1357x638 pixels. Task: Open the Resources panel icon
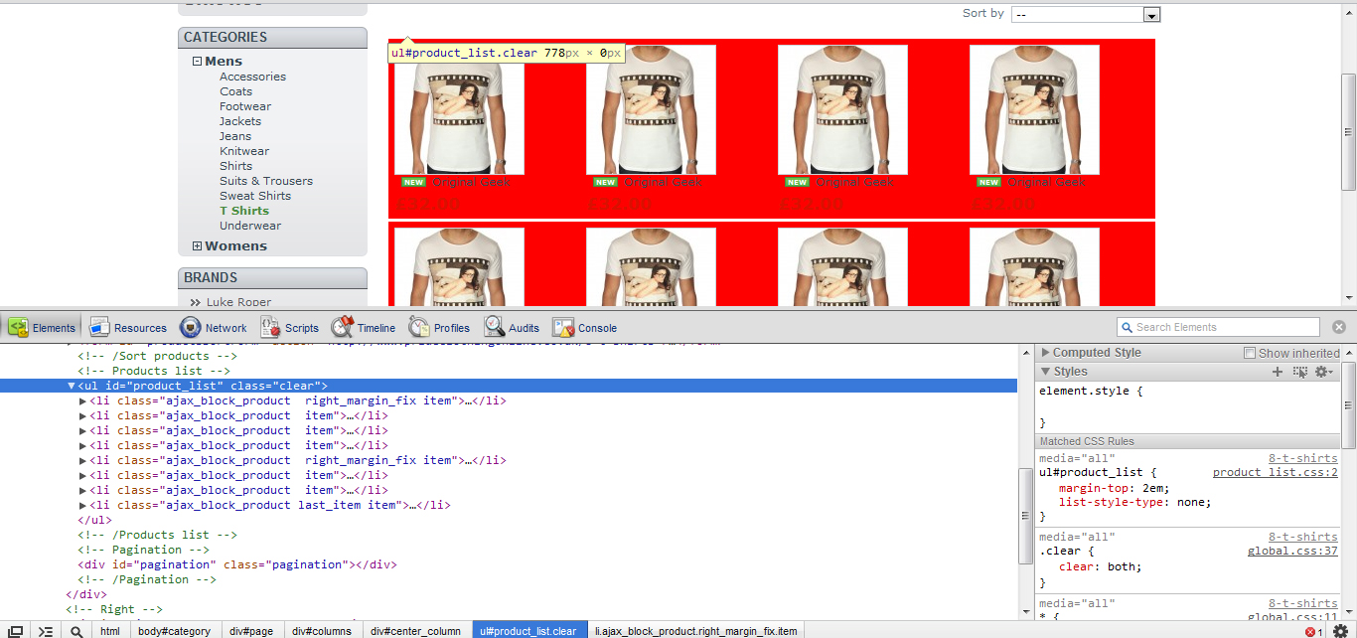pos(99,327)
